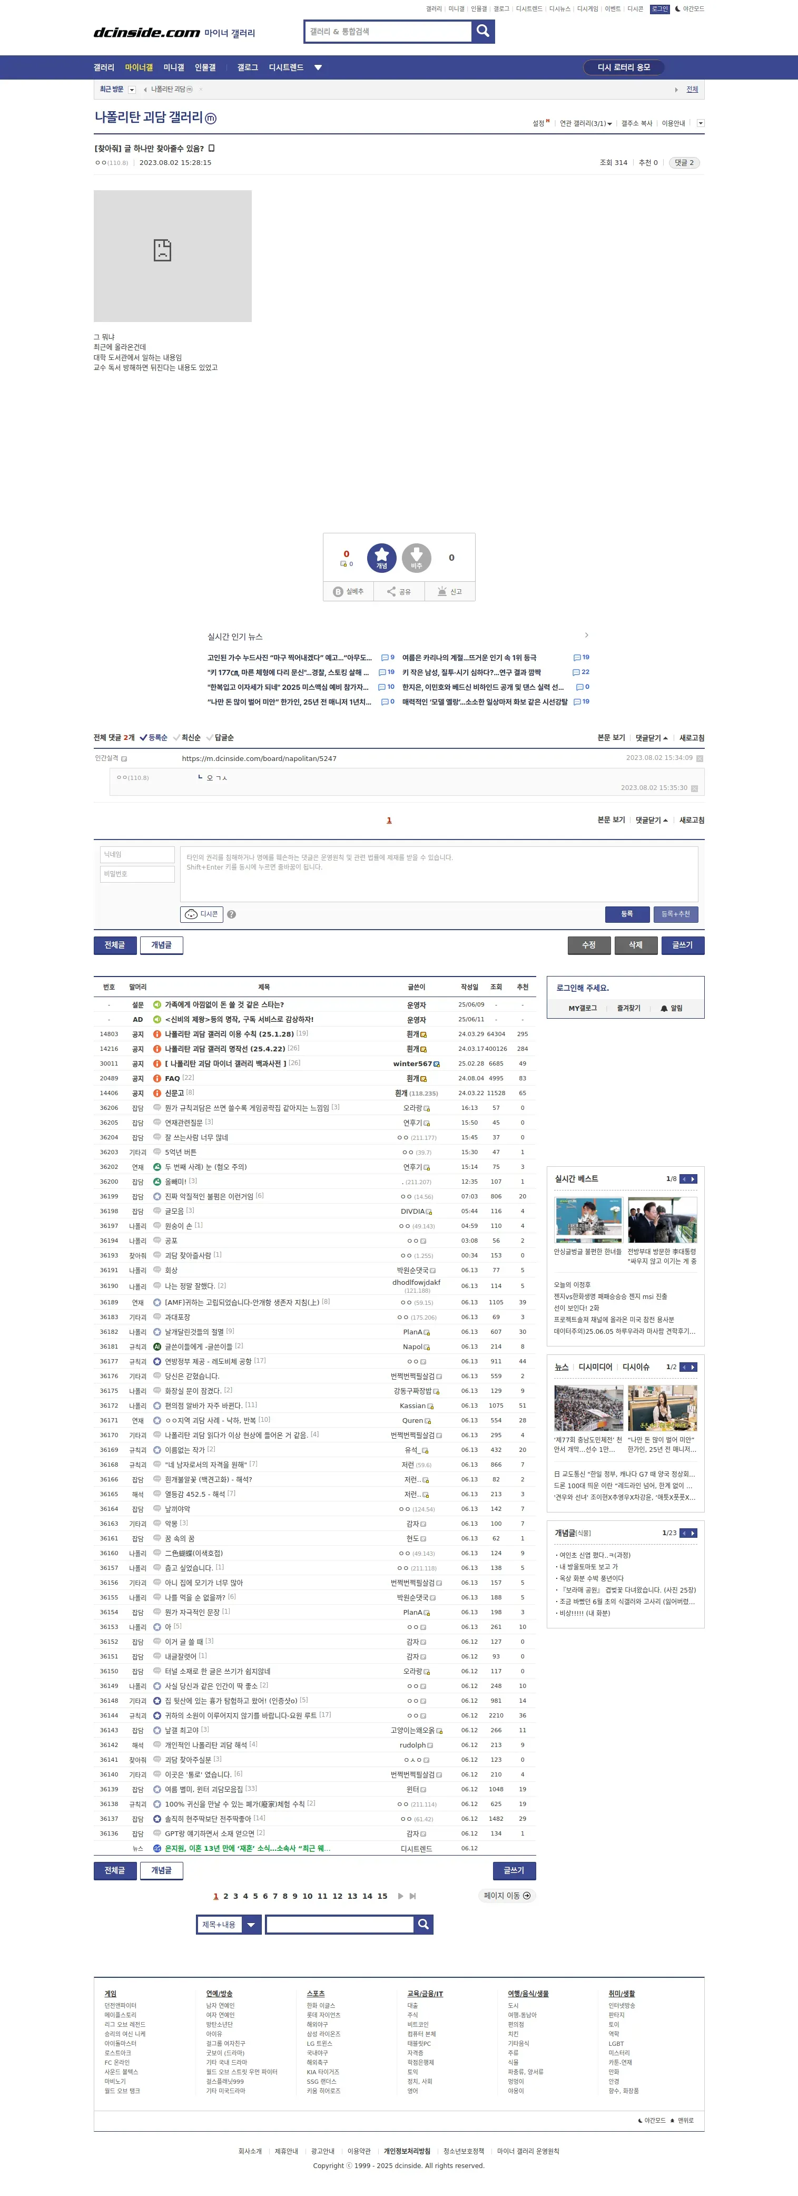Click upper 새로고침 refresh link
The width and height of the screenshot is (798, 2196).
click(692, 737)
